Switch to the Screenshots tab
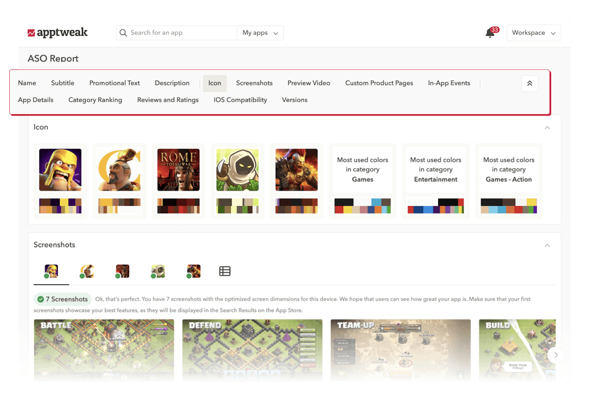The image size is (589, 401). tap(254, 83)
